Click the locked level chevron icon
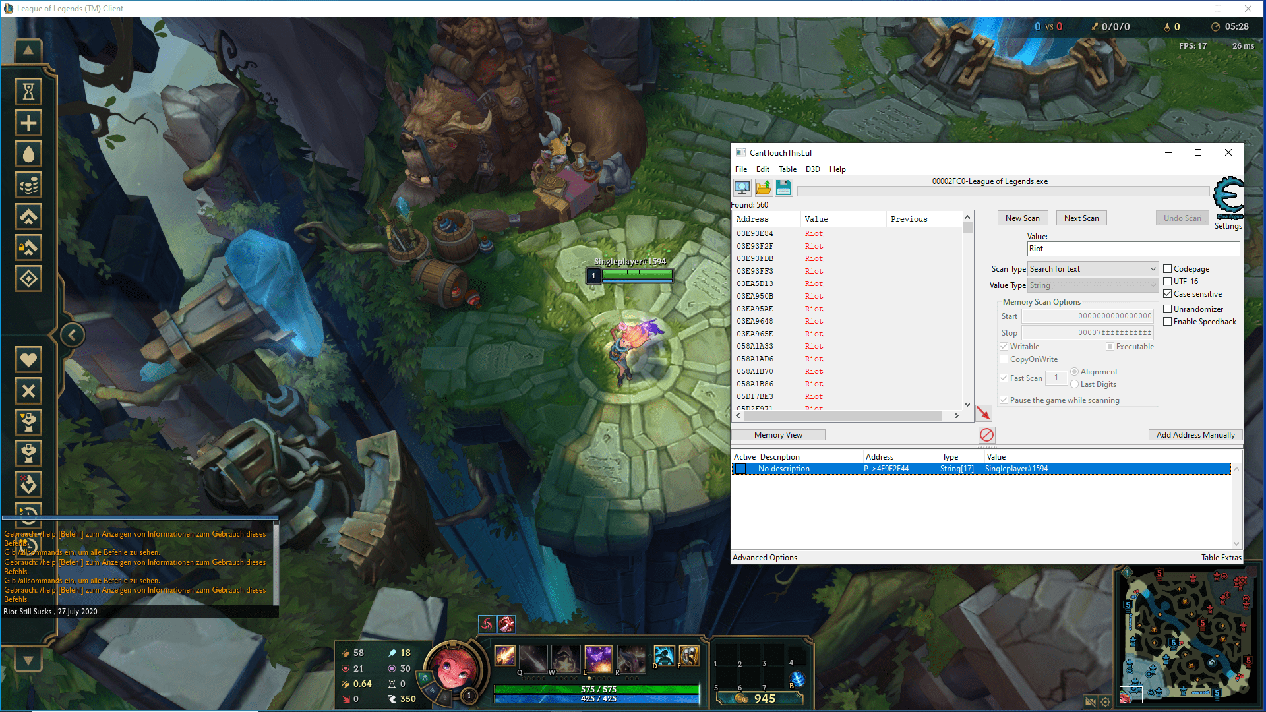The width and height of the screenshot is (1266, 712). click(28, 248)
